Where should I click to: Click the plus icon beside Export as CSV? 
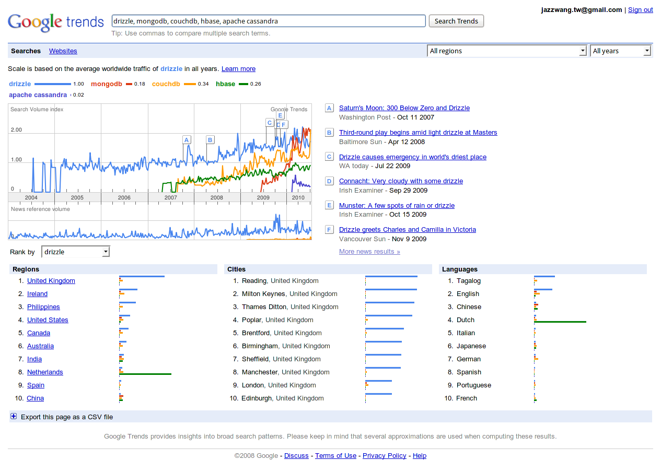coord(14,417)
